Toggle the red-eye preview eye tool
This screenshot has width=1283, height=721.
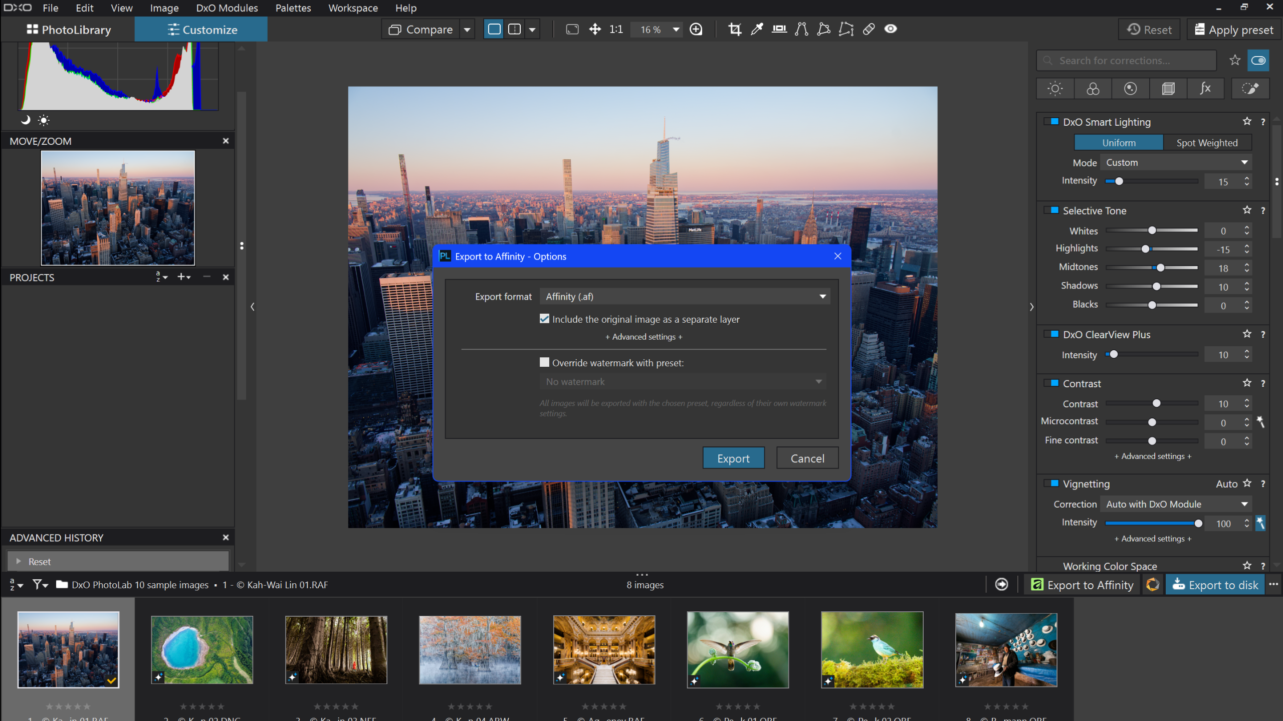891,29
